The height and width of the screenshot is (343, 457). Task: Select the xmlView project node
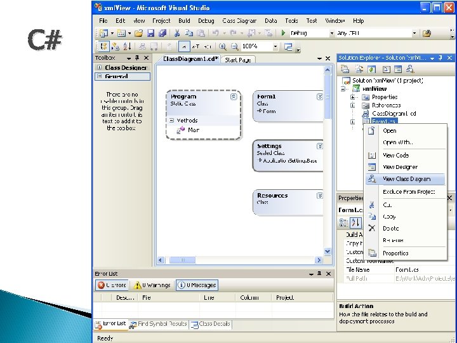point(374,89)
